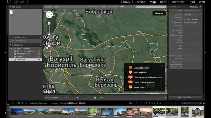This screenshot has height=118, width=211.
Task: Click the Street View pegman icon
Action: (49, 23)
